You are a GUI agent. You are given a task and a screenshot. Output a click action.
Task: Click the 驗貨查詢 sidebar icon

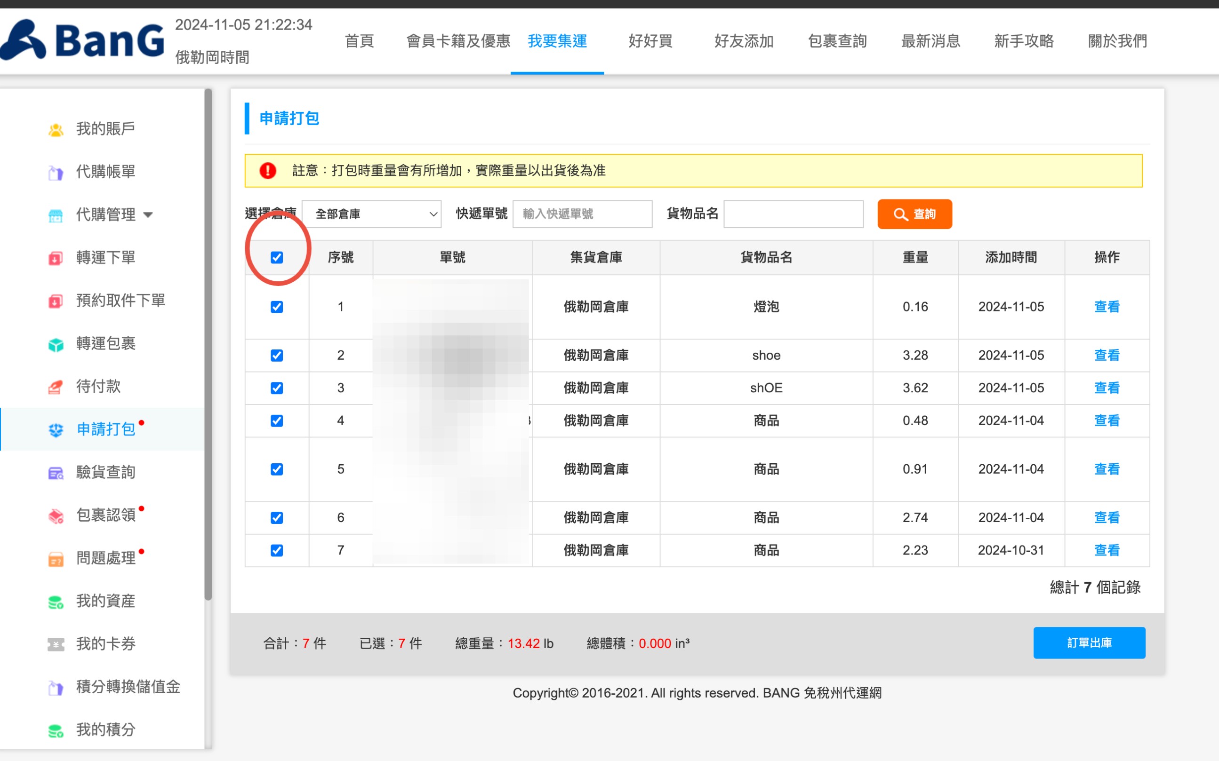pyautogui.click(x=56, y=473)
